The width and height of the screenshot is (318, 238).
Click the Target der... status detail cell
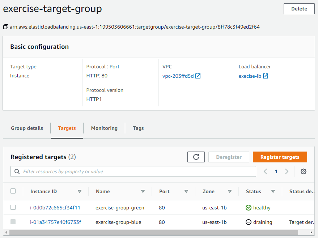pos(302,222)
